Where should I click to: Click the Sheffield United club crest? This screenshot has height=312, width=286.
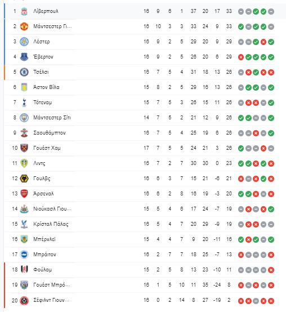(24, 300)
